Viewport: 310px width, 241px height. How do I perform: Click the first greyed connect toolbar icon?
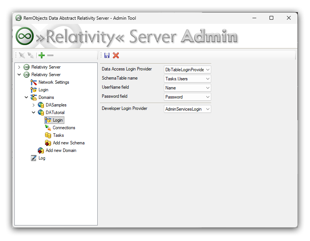tap(22, 55)
